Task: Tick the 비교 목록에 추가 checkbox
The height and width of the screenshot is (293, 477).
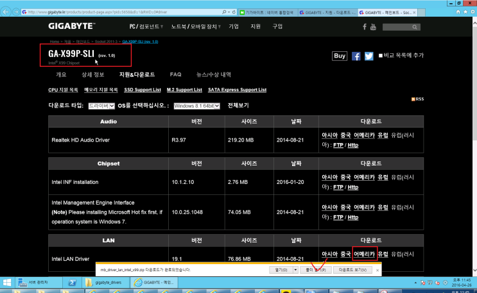Action: tap(381, 56)
